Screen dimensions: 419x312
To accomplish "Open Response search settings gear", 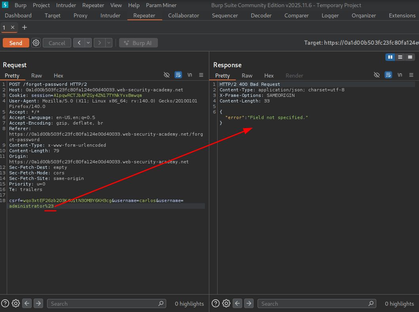I will (x=226, y=303).
